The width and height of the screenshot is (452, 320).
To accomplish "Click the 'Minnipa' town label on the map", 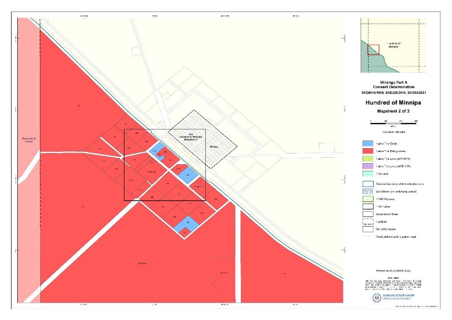I will pos(214,147).
